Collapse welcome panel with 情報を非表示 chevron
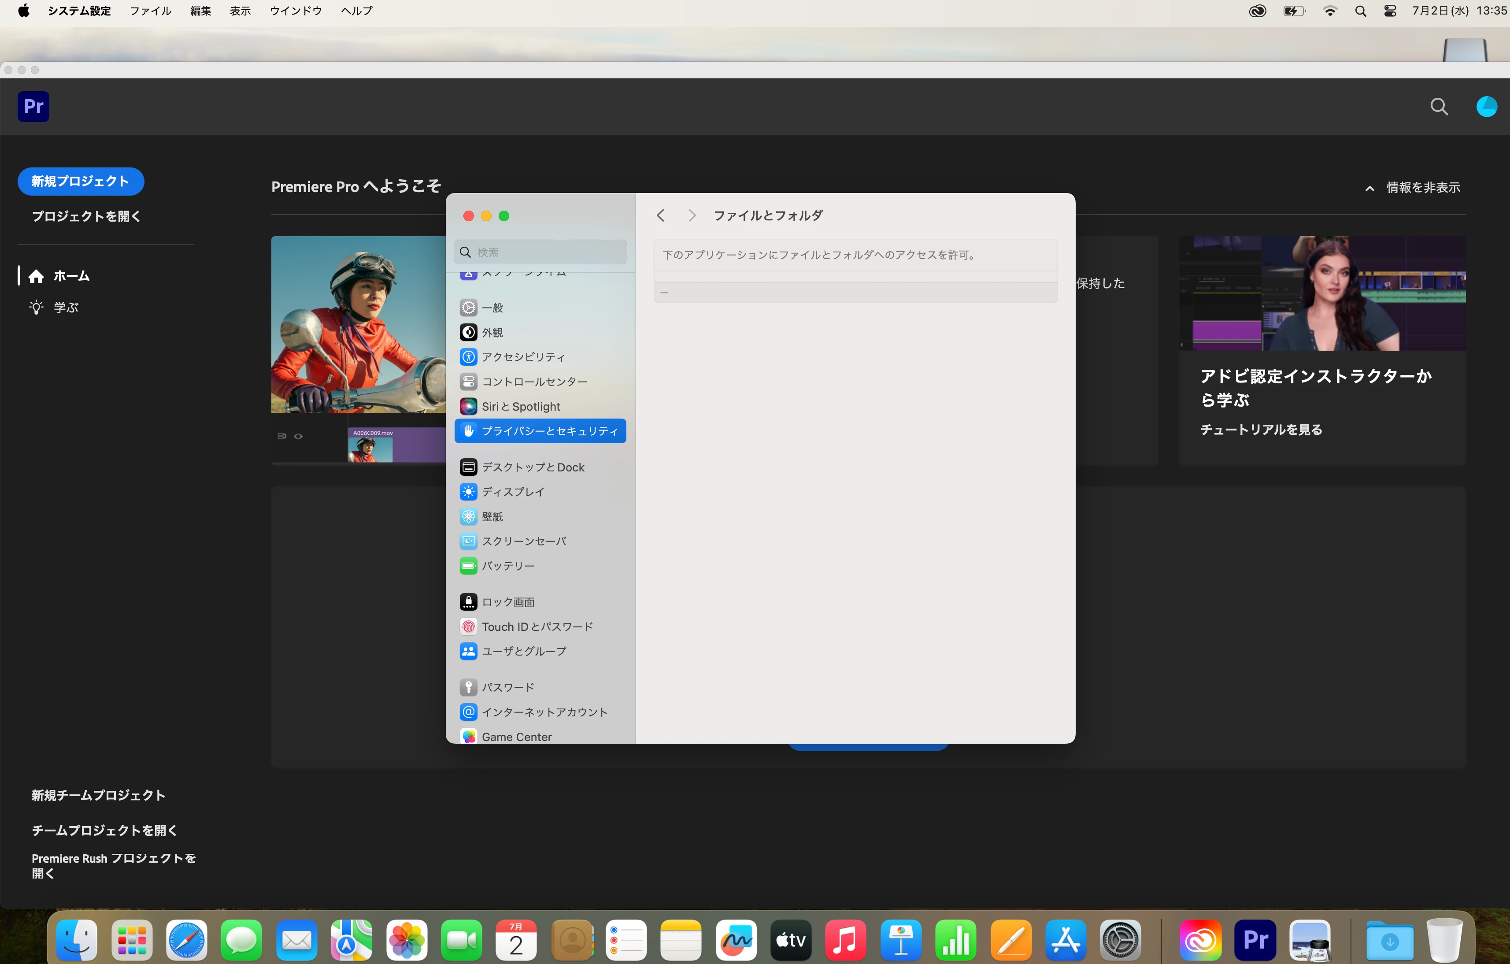1510x964 pixels. [x=1369, y=188]
